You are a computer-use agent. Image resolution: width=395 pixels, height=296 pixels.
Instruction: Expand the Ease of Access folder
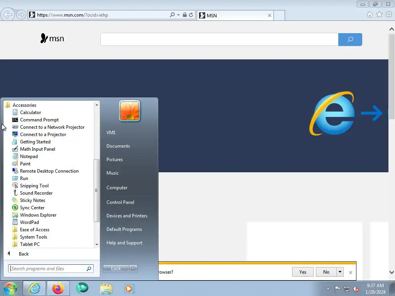pos(34,229)
